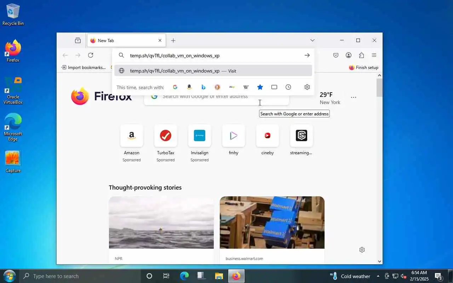The width and height of the screenshot is (453, 283).
Task: Open the Capture desktop icon
Action: point(13,162)
